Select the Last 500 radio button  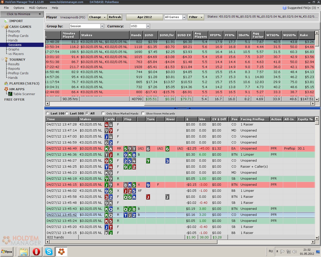point(67,113)
